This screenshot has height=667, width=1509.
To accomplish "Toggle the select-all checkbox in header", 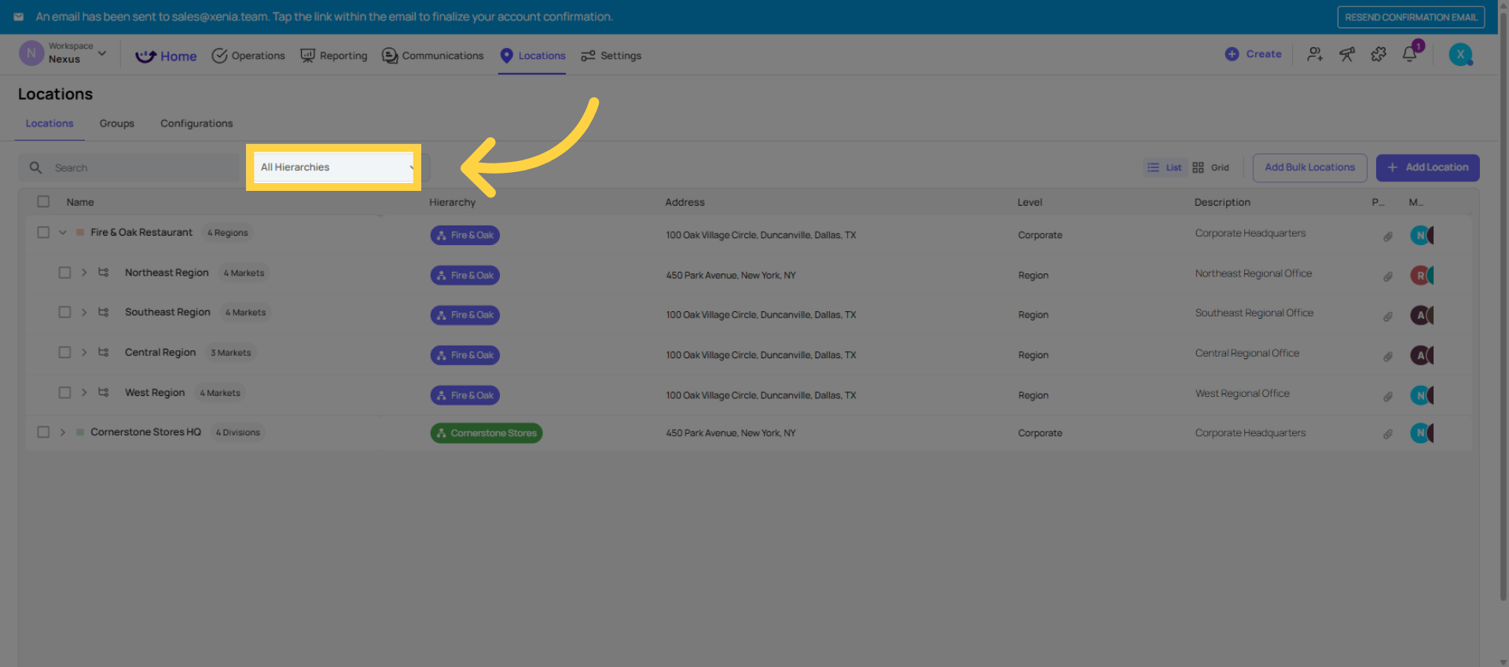I will click(x=43, y=202).
